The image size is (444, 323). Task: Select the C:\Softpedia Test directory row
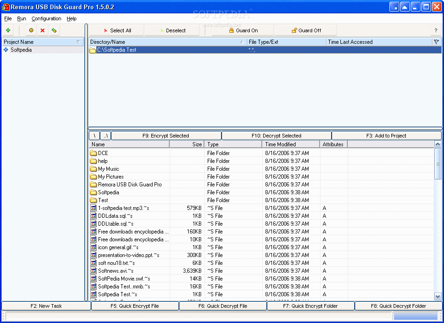(265, 50)
